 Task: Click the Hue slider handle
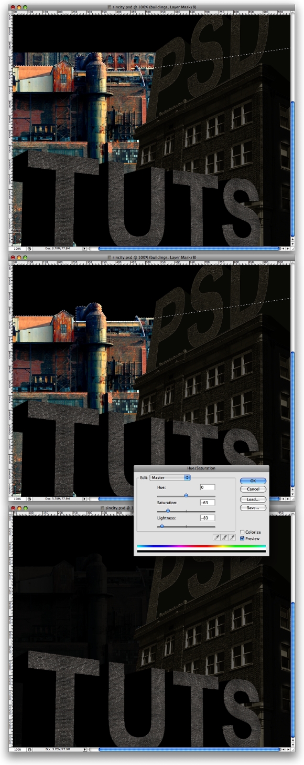point(186,495)
